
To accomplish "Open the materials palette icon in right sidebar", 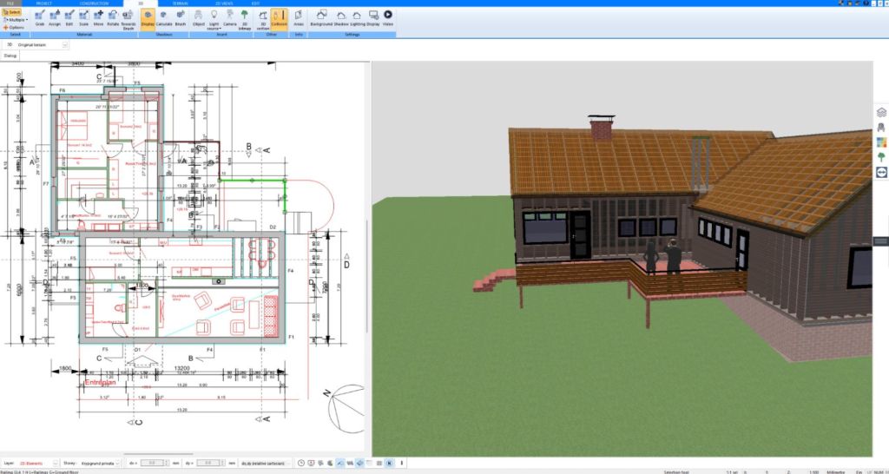I will tap(881, 142).
